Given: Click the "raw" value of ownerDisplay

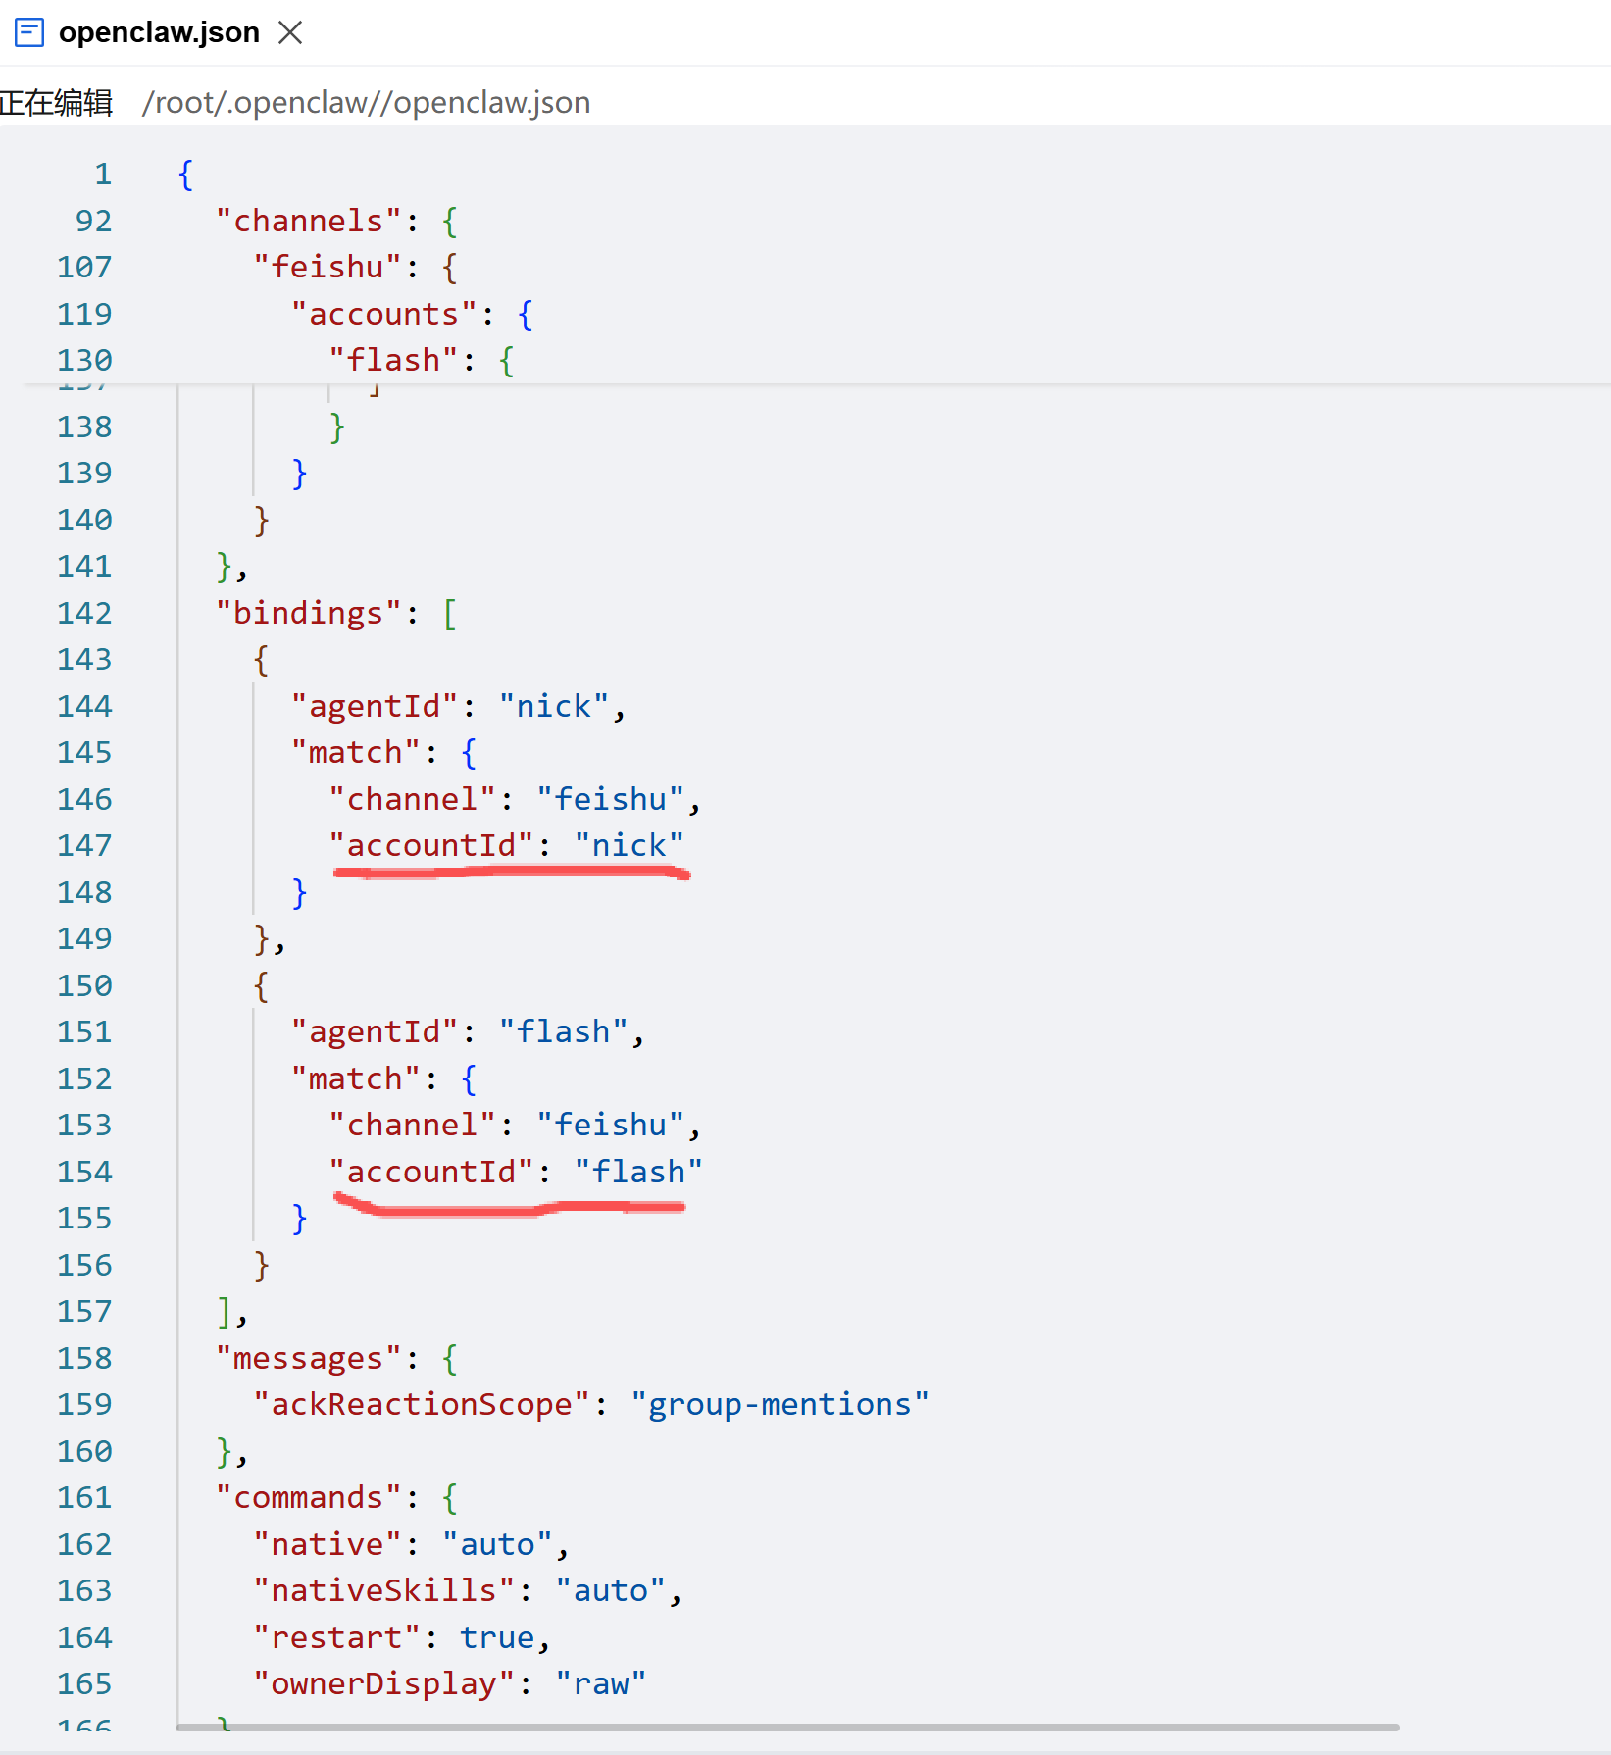Looking at the screenshot, I should (601, 1683).
